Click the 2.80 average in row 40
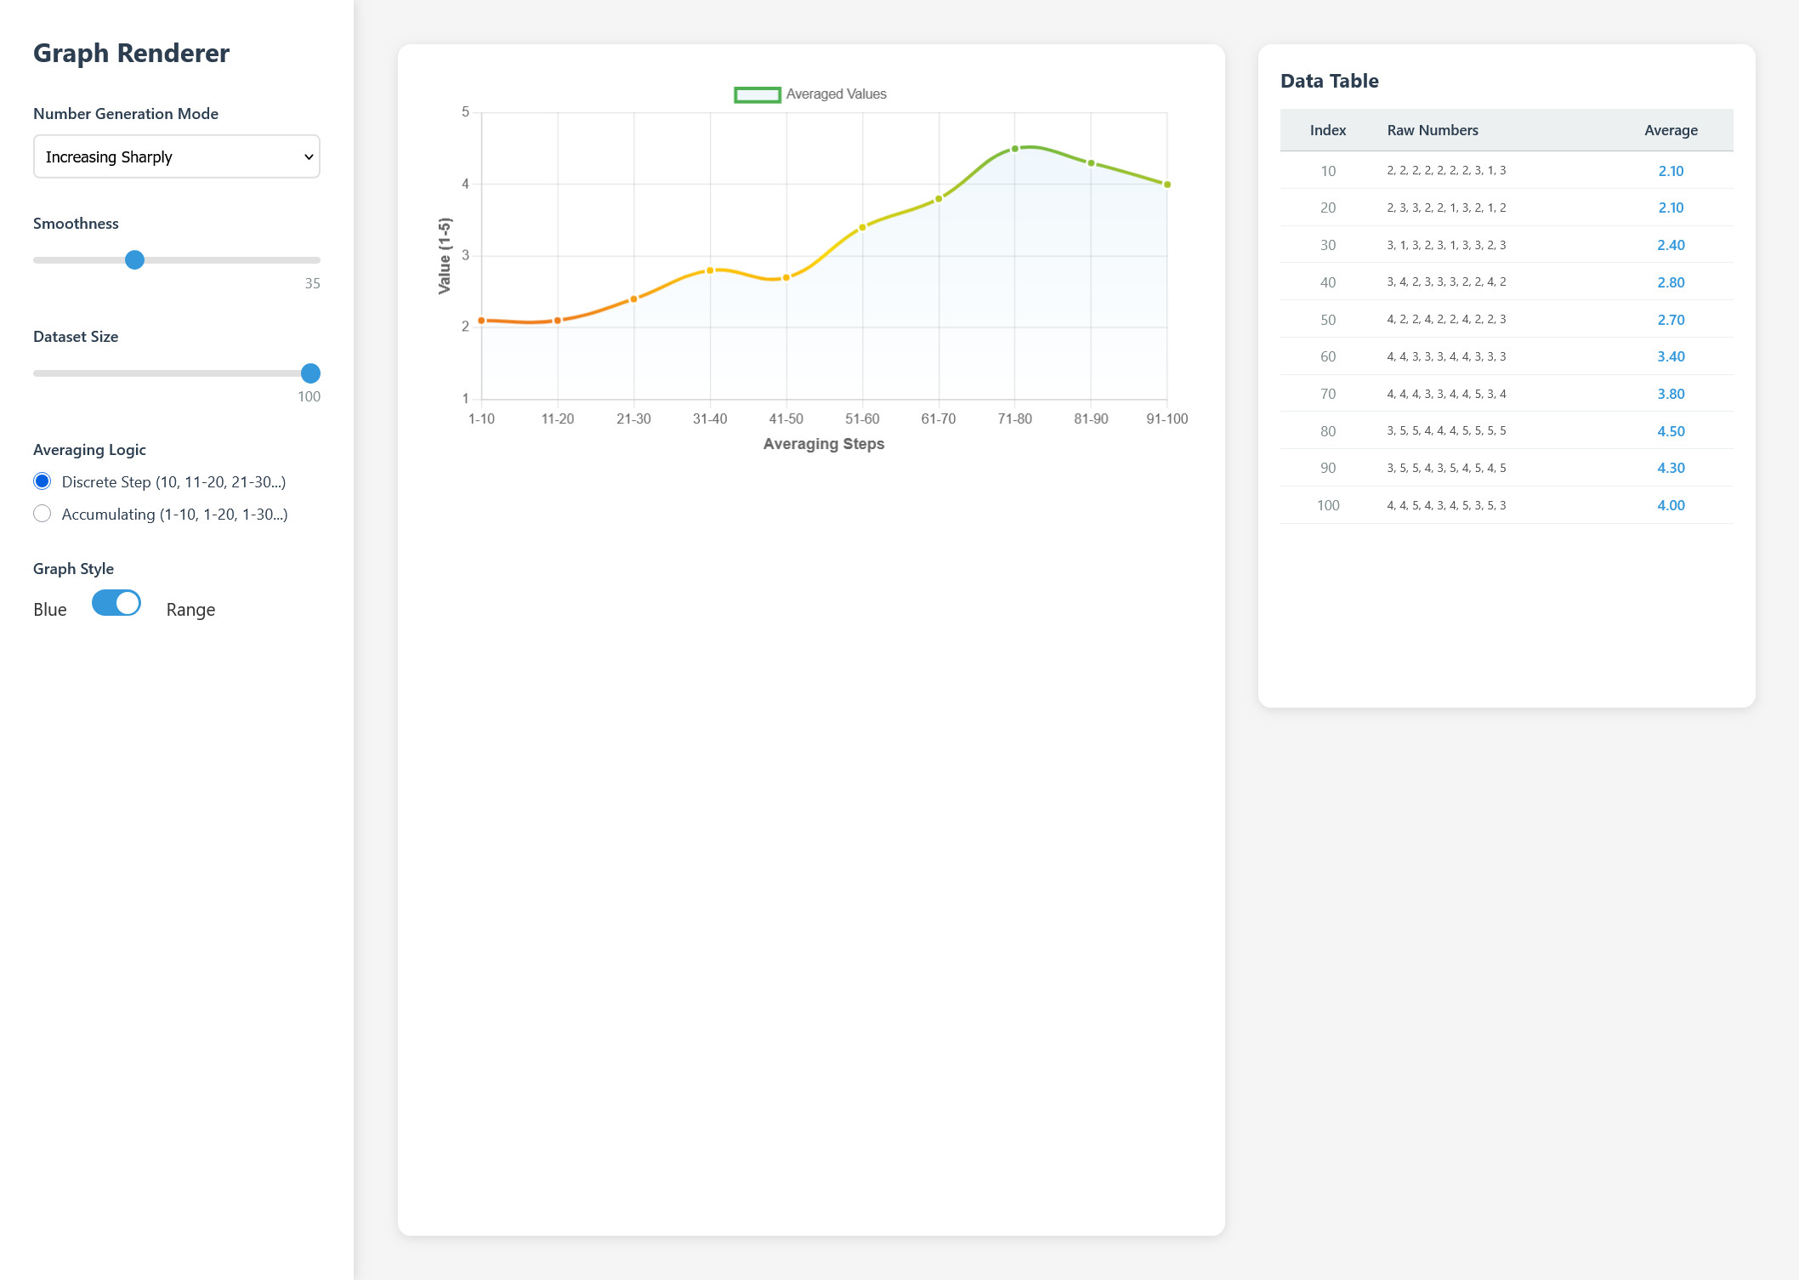The height and width of the screenshot is (1280, 1799). [1670, 282]
